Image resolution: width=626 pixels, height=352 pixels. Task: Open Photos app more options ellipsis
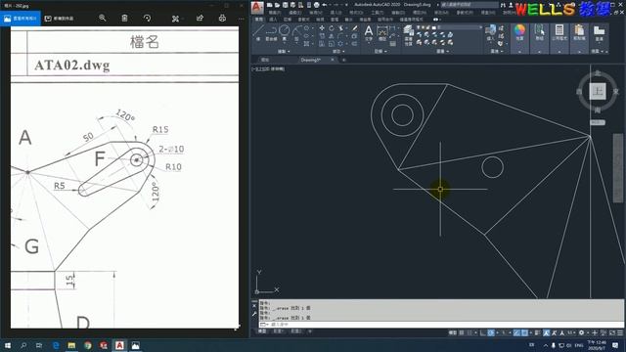[x=242, y=19]
